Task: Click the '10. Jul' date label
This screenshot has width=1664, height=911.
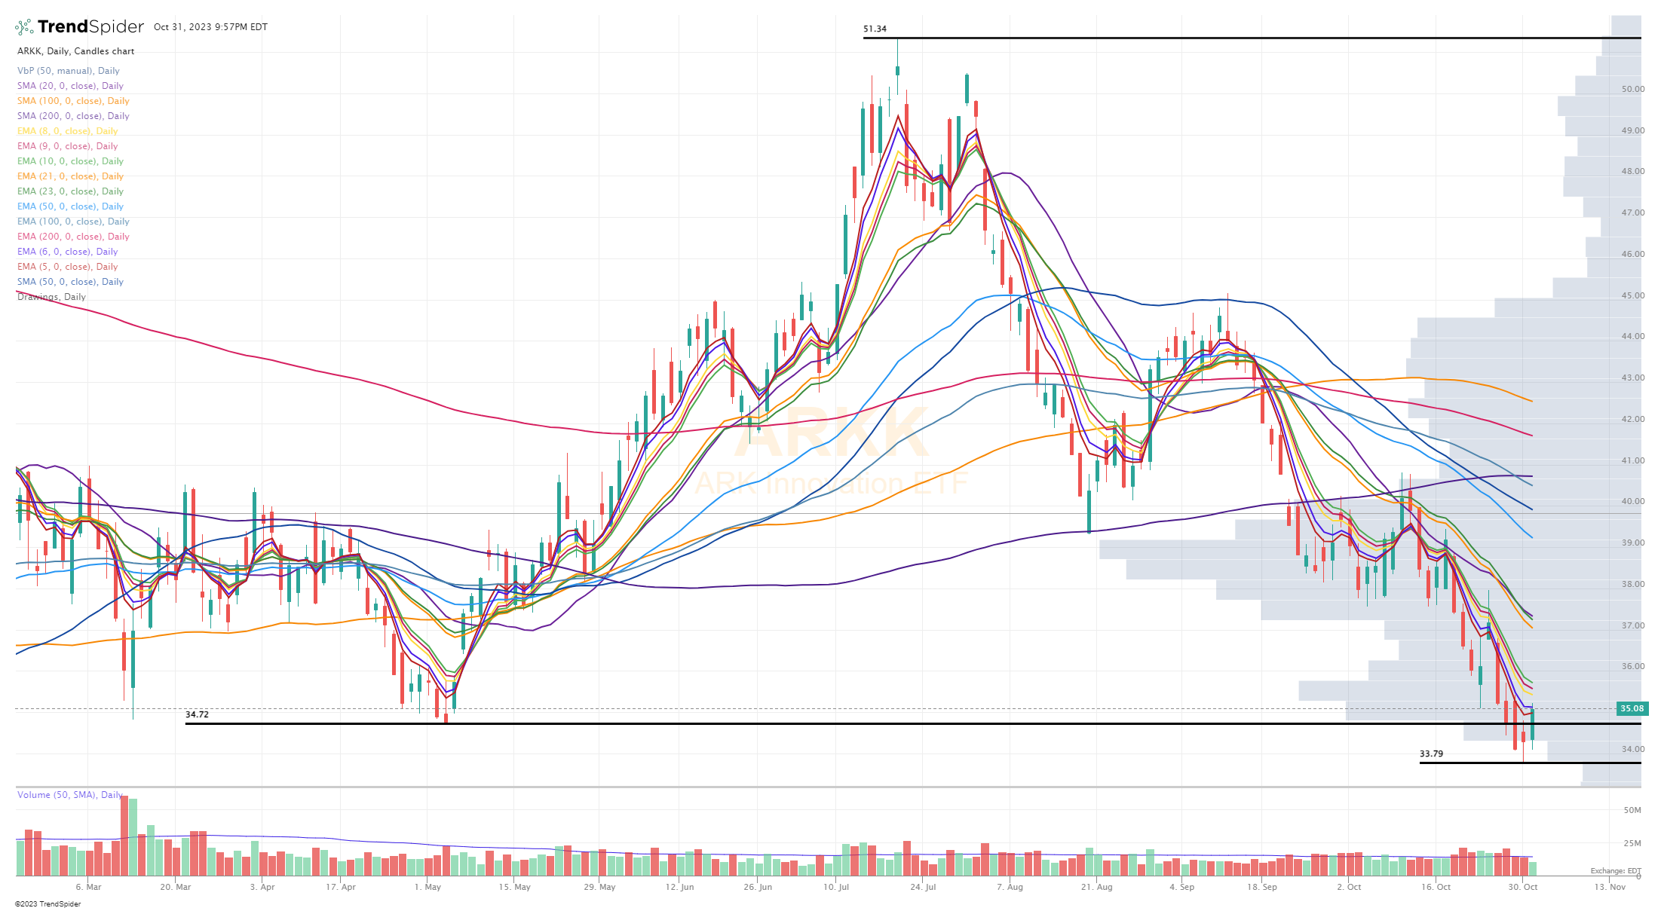Action: pyautogui.click(x=836, y=887)
